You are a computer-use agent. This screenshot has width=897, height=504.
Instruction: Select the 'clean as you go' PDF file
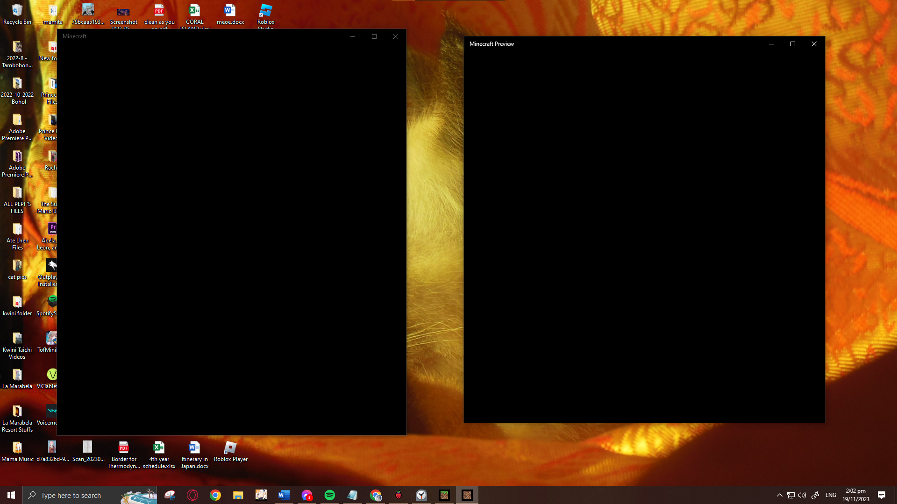click(x=159, y=15)
